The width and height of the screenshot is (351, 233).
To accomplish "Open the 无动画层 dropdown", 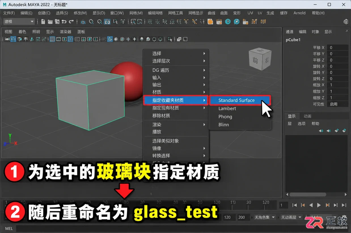I will coord(291,217).
